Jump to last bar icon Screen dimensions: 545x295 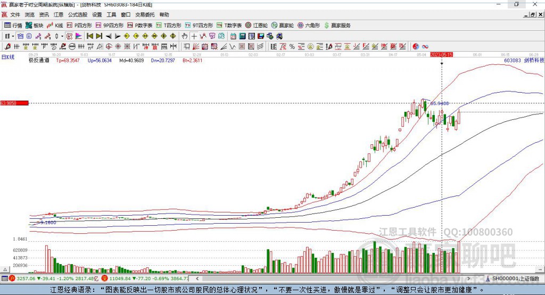pyautogui.click(x=99, y=36)
